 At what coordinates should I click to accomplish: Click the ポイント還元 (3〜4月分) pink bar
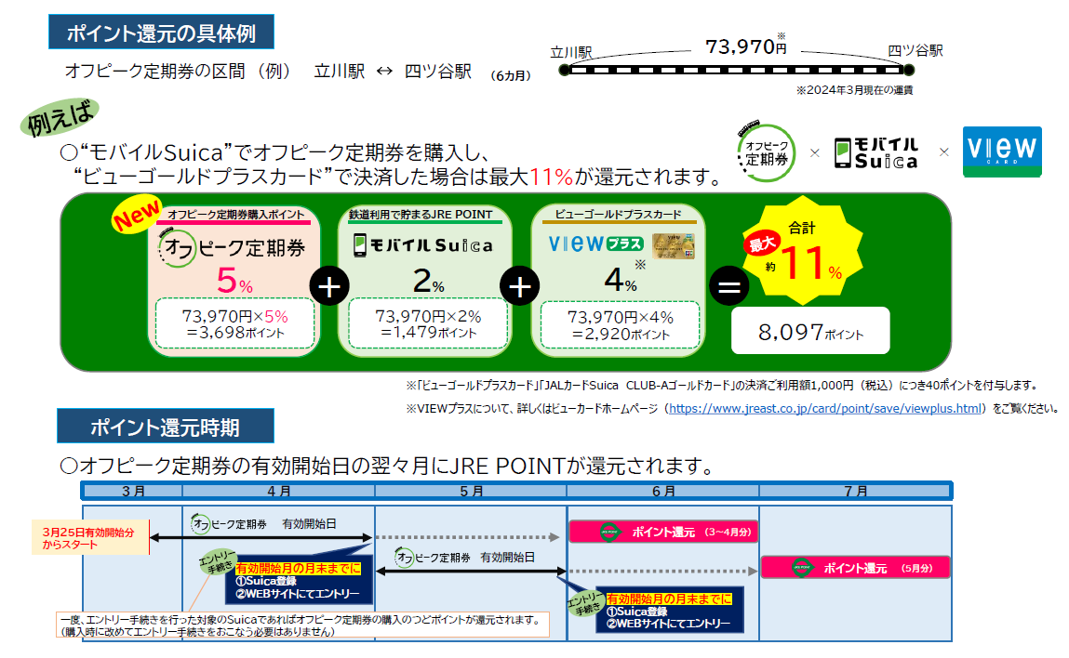pos(663,532)
